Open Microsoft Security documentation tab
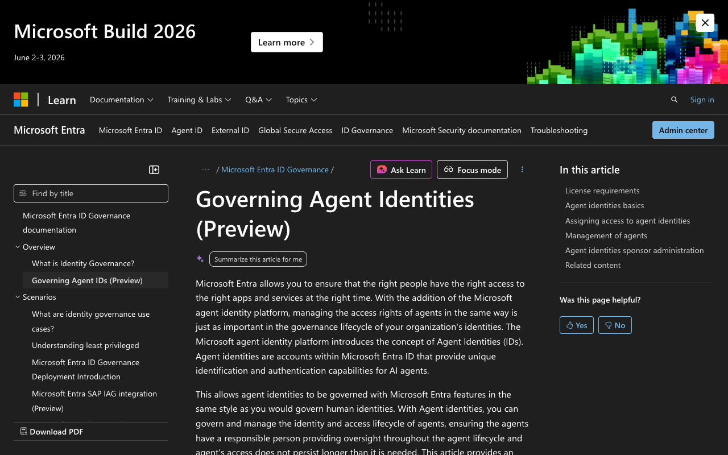The width and height of the screenshot is (728, 455). 462,130
